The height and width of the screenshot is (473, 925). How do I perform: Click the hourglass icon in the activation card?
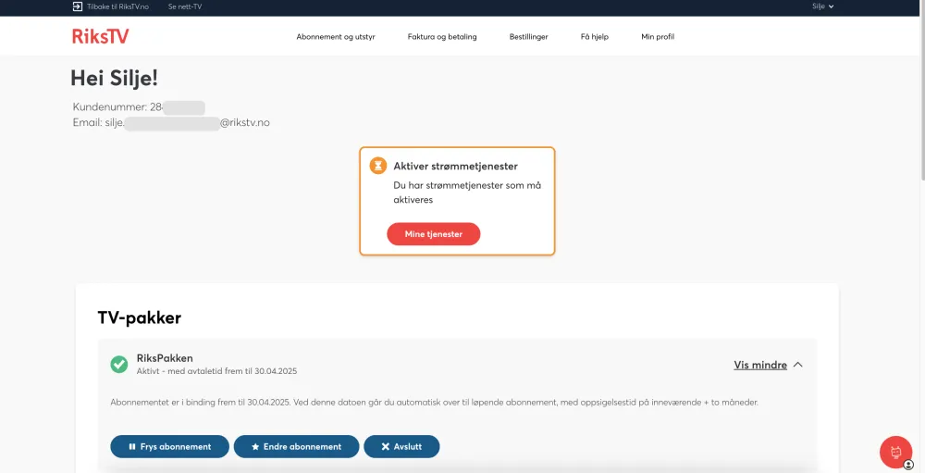click(378, 166)
